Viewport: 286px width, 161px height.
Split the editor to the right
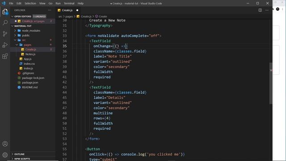tap(260, 10)
